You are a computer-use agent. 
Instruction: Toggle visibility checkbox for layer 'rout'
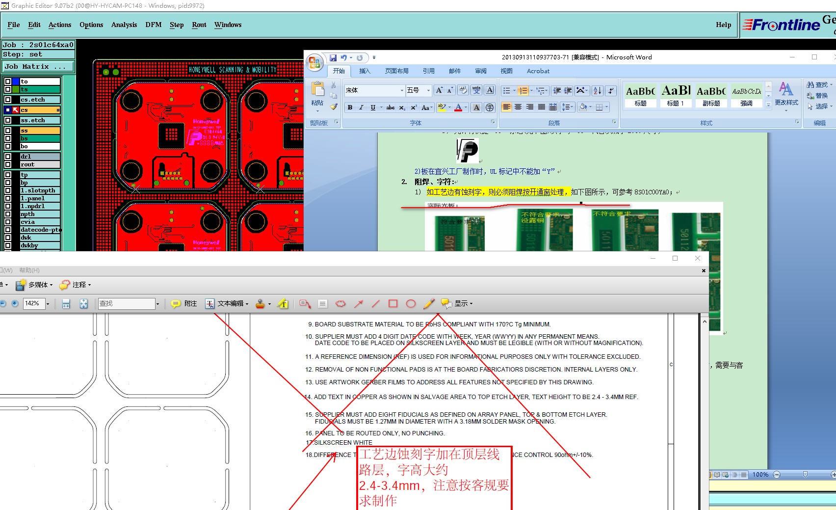pyautogui.click(x=8, y=164)
